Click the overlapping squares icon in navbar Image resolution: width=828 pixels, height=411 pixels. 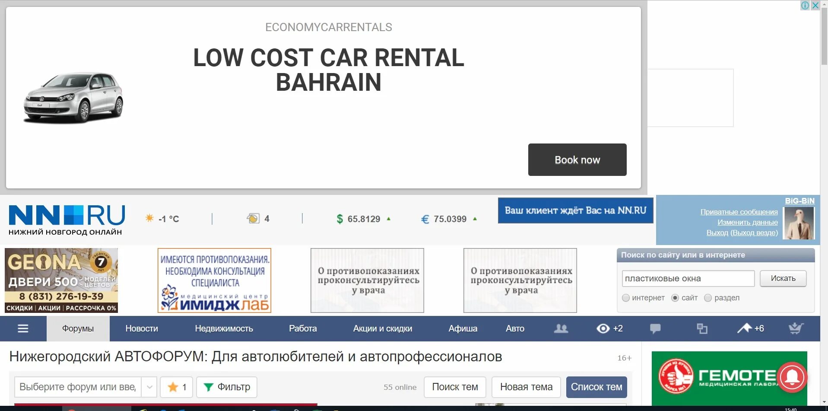[702, 328]
